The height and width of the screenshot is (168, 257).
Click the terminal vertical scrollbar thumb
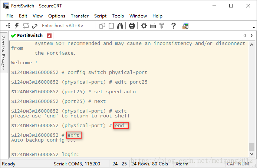(251, 147)
